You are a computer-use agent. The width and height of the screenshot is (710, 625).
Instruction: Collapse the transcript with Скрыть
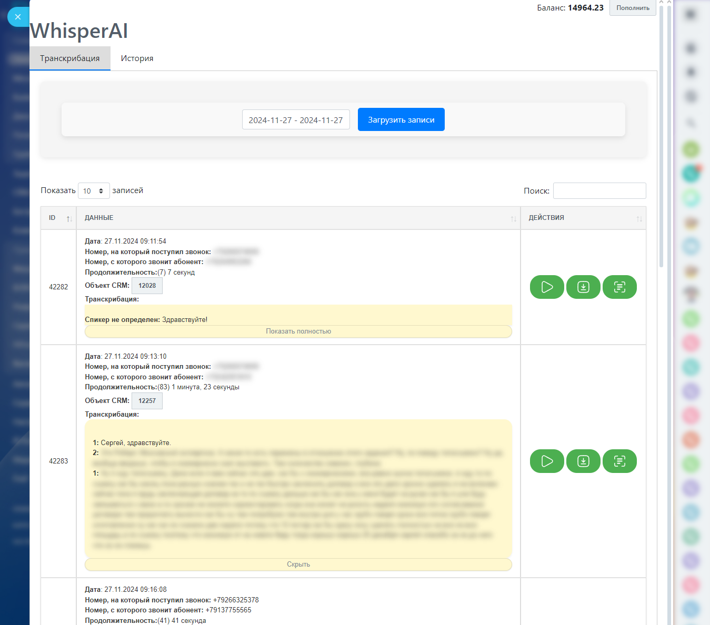[x=298, y=564]
